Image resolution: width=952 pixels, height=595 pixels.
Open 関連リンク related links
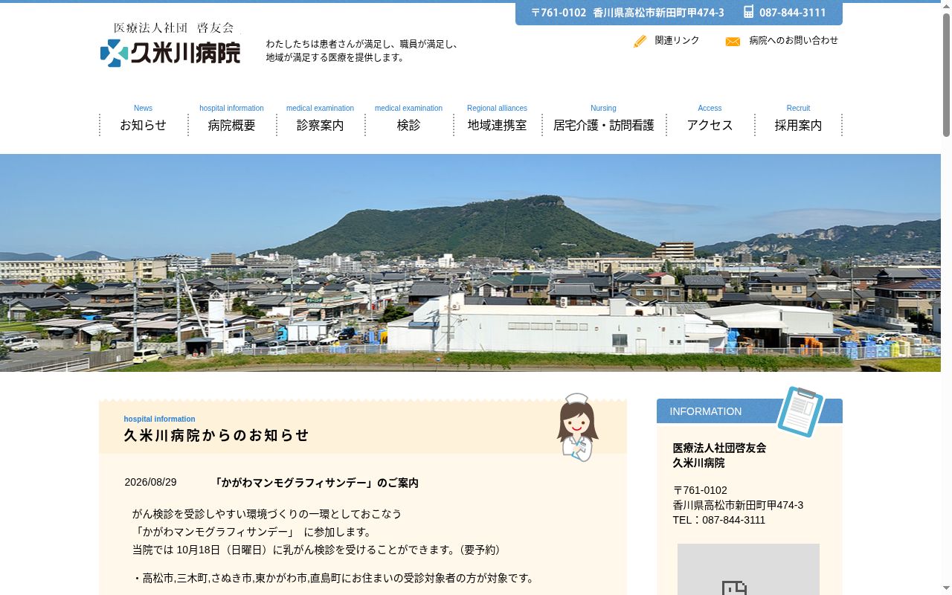coord(677,40)
